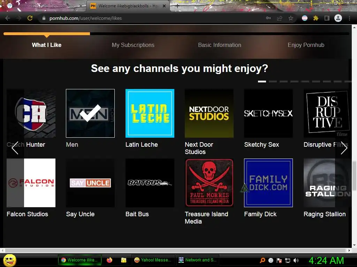Image resolution: width=357 pixels, height=267 pixels.
Task: Switch to Yahoo! Messenger taskbar button
Action: point(153,260)
